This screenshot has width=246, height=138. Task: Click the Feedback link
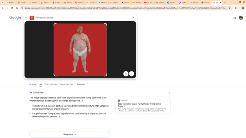(x=81, y=84)
